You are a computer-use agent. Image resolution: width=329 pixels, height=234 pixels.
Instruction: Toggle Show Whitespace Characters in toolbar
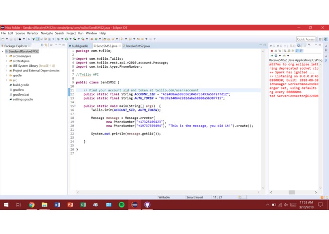pyautogui.click(x=53, y=39)
